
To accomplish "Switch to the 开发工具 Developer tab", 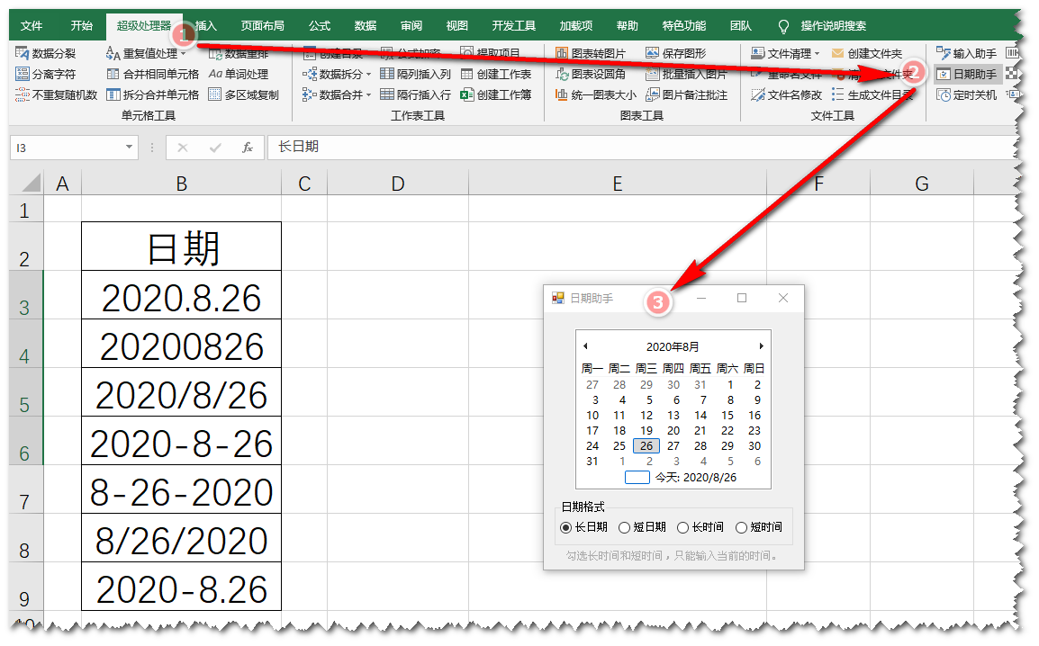I will click(513, 26).
